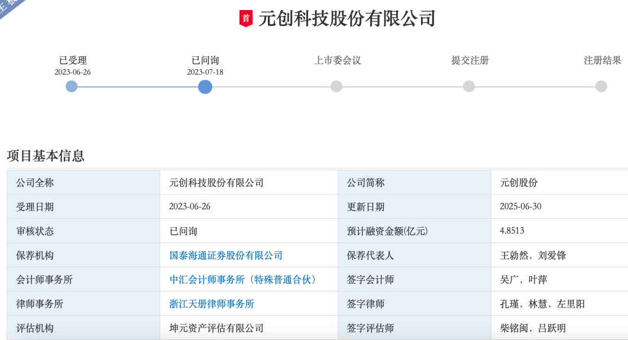Click the 更新日期 label cell
628x340 pixels.
(x=415, y=206)
